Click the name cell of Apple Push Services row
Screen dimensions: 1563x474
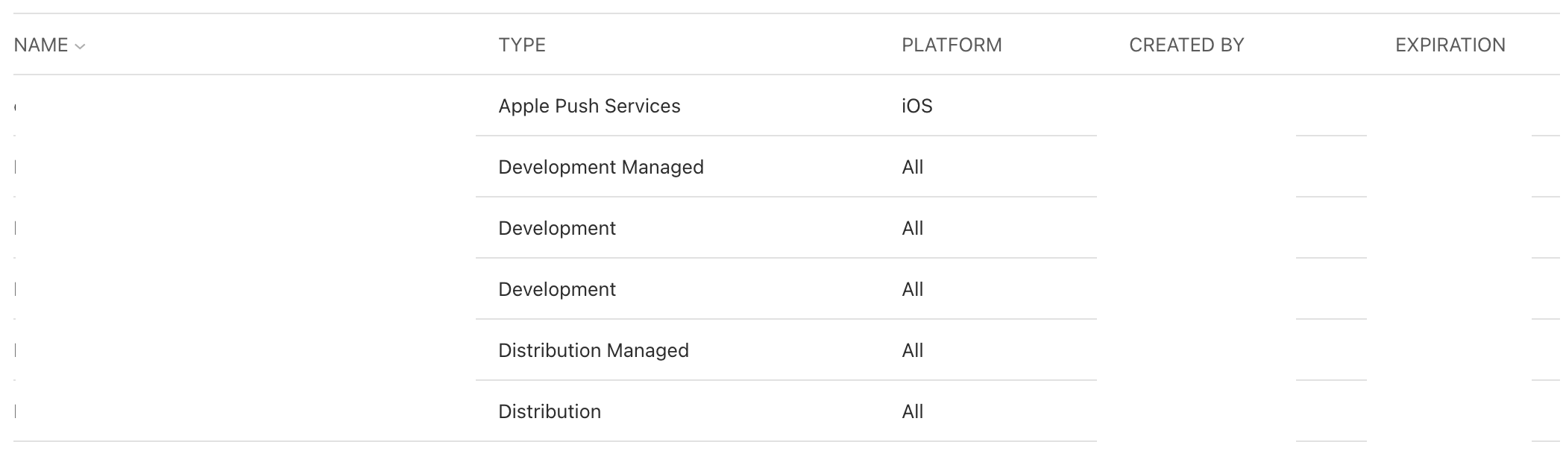[245, 106]
